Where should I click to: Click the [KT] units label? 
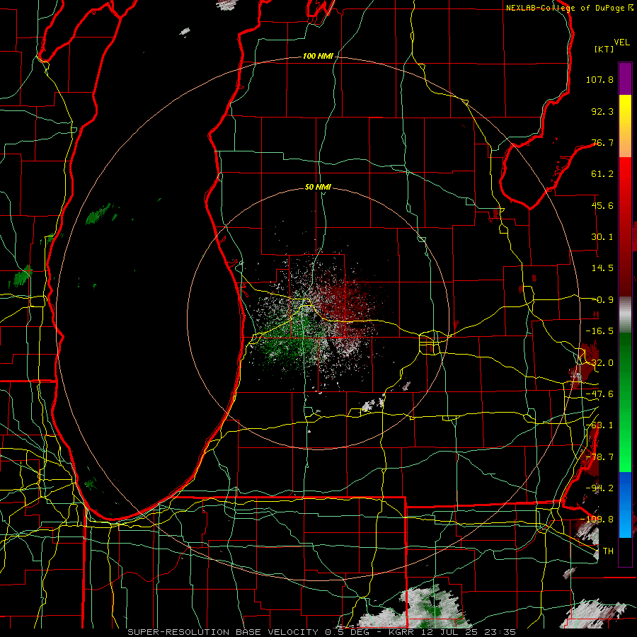click(604, 49)
